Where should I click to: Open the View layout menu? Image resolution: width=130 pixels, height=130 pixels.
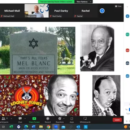click(118, 6)
